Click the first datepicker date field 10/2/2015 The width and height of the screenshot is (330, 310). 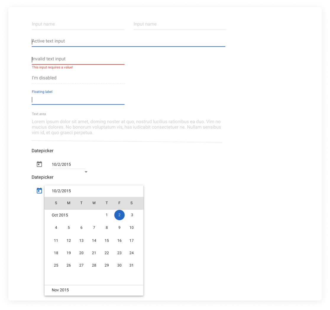(x=68, y=165)
